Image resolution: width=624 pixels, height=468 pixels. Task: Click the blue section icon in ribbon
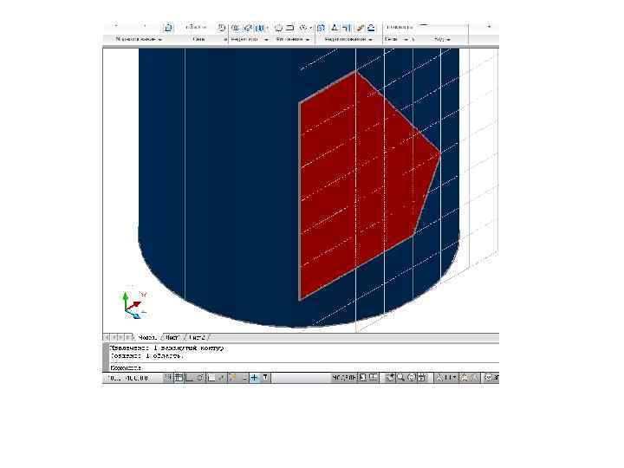pos(371,28)
